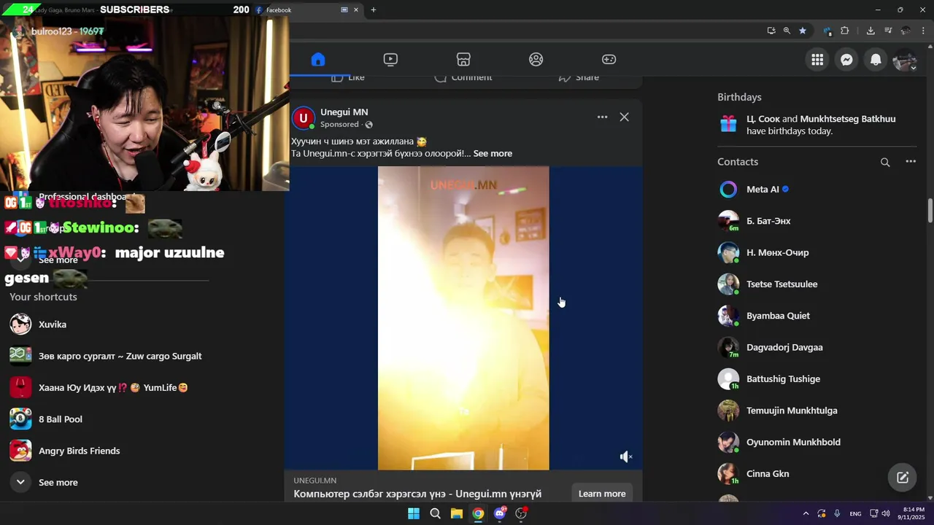Image resolution: width=934 pixels, height=525 pixels.
Task: Share the post above Unegui MN
Action: 579,77
